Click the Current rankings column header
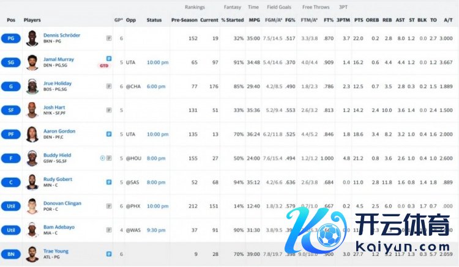This screenshot has height=267, width=459. (x=209, y=20)
